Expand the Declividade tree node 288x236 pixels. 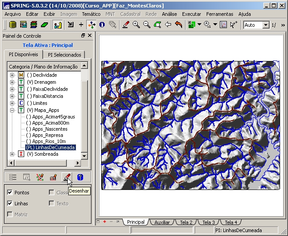(x=12, y=75)
